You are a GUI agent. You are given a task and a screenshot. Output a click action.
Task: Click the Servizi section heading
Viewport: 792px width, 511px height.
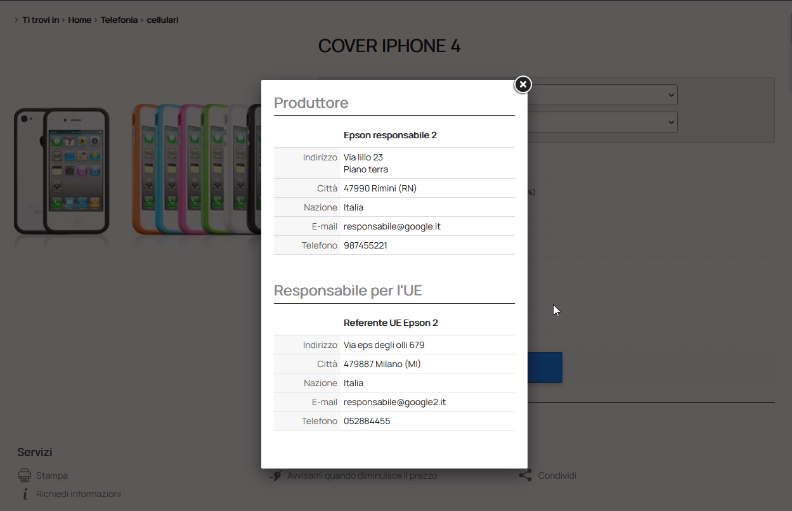pyautogui.click(x=35, y=452)
